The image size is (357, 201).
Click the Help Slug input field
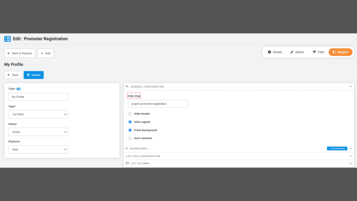tap(158, 104)
